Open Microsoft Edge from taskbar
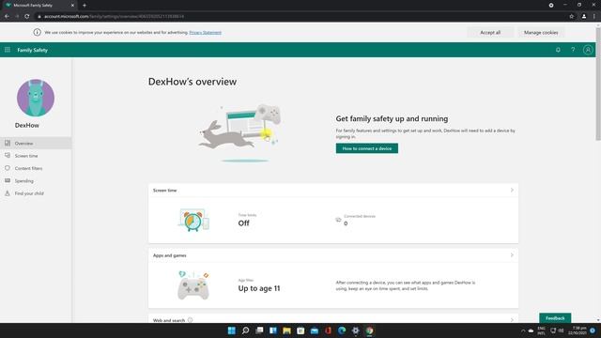Image resolution: width=601 pixels, height=338 pixels. coord(342,330)
